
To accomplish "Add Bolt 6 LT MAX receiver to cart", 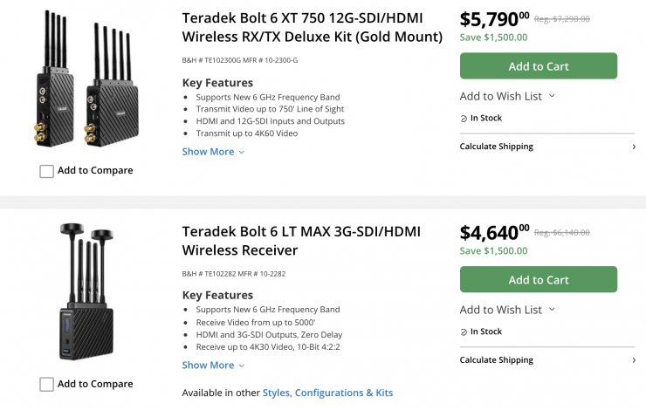I will tap(538, 280).
